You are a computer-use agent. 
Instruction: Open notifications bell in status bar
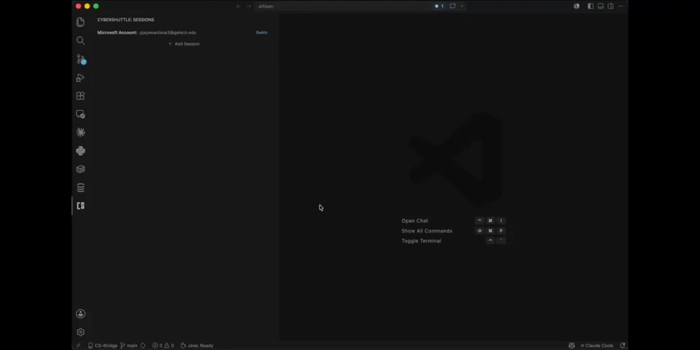tap(623, 346)
